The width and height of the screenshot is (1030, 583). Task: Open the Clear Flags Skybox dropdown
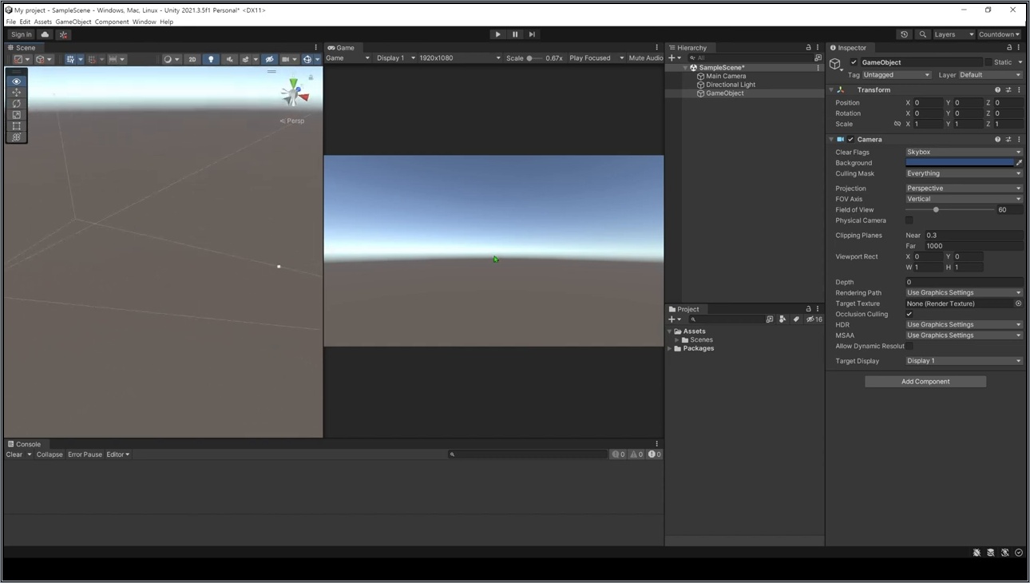(964, 152)
